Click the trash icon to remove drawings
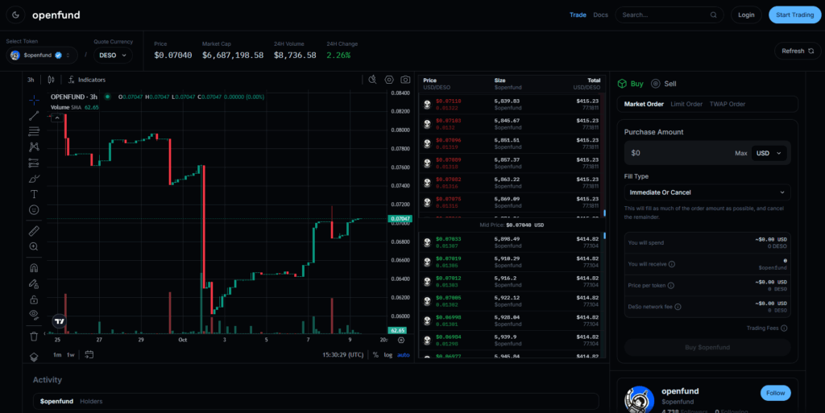The image size is (825, 413). 34,336
